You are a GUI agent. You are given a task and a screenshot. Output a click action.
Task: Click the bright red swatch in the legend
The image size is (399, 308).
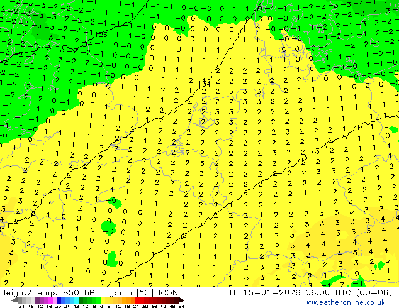pyautogui.click(x=137, y=300)
